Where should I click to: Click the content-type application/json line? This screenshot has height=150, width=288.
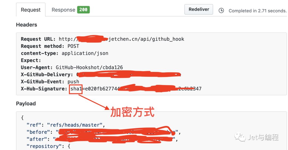point(65,53)
